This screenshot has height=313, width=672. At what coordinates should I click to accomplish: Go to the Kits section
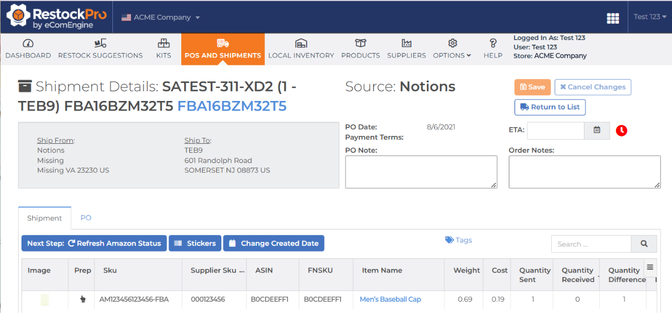tap(164, 49)
